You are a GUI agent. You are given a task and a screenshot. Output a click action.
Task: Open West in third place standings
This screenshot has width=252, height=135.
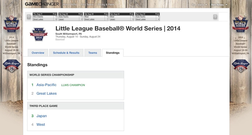point(41,124)
